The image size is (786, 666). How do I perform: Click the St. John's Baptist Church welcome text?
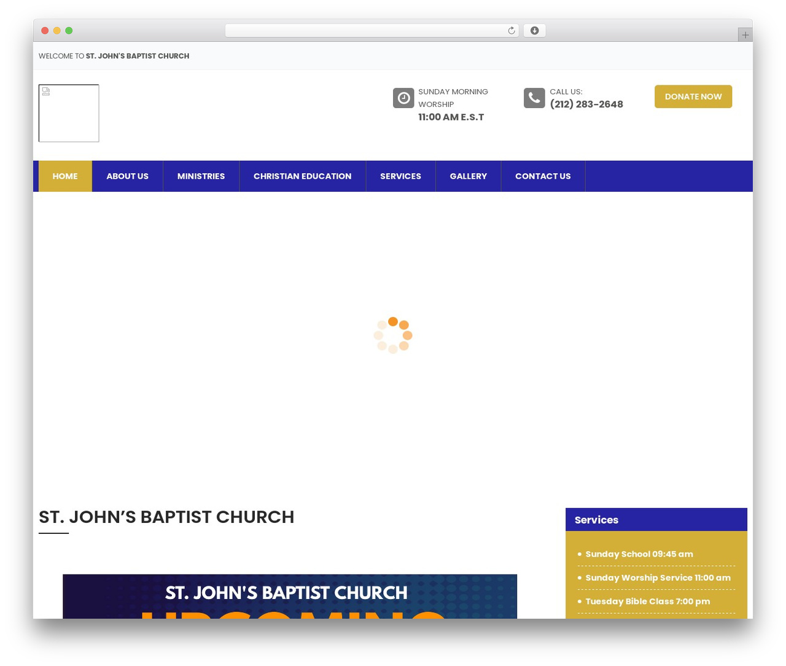138,56
